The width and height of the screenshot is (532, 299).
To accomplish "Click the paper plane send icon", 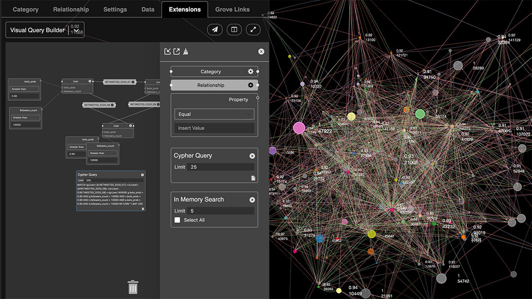I will (x=215, y=30).
